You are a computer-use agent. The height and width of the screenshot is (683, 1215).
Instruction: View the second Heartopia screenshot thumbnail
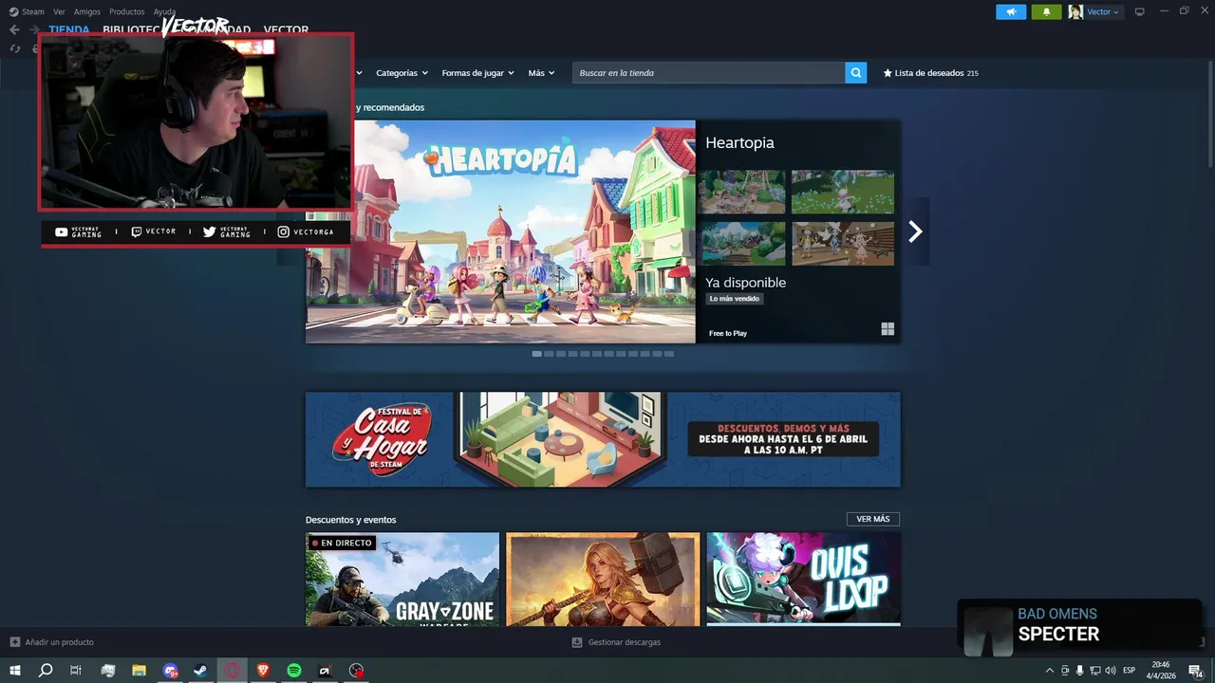pos(843,192)
